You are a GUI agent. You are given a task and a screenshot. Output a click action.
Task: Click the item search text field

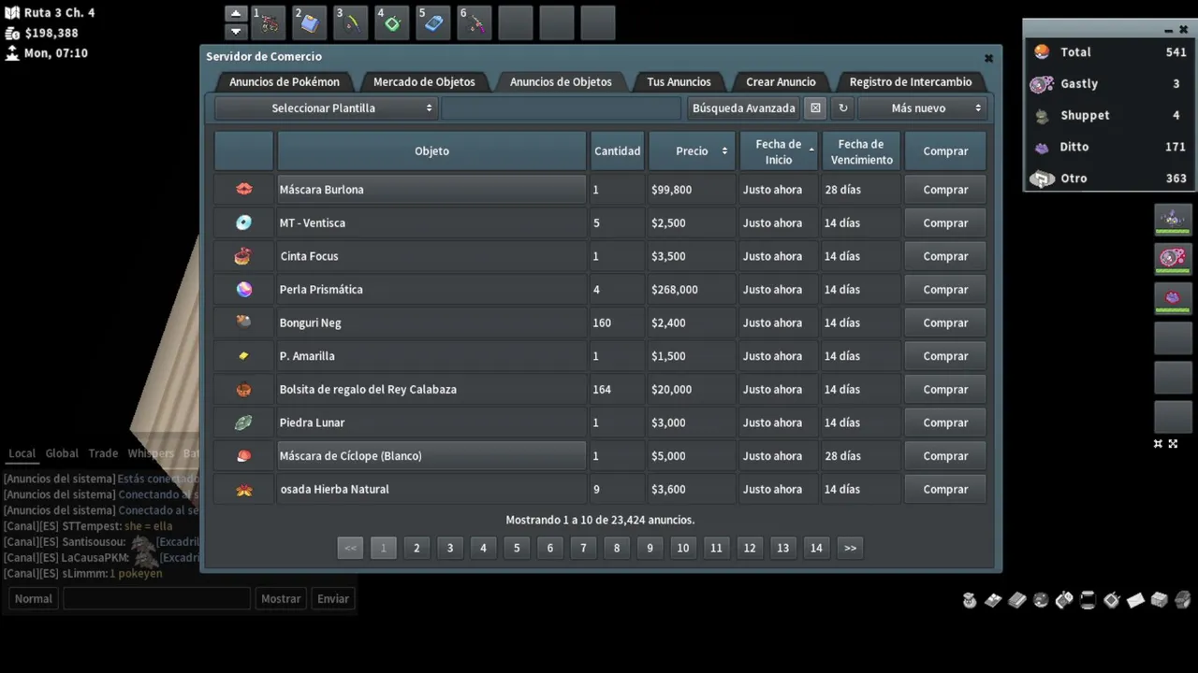(x=562, y=108)
